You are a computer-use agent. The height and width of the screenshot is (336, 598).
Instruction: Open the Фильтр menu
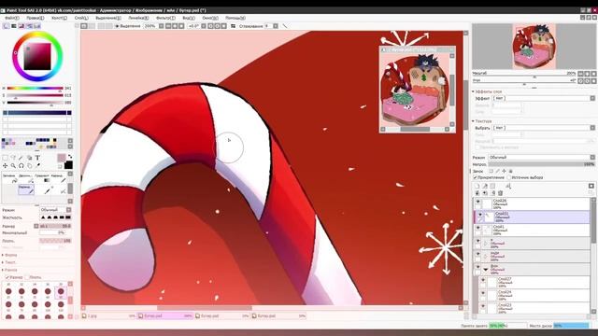tap(165, 18)
